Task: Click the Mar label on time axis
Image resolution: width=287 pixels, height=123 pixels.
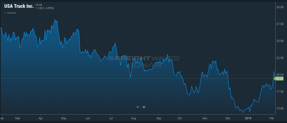Action: coord(18,118)
